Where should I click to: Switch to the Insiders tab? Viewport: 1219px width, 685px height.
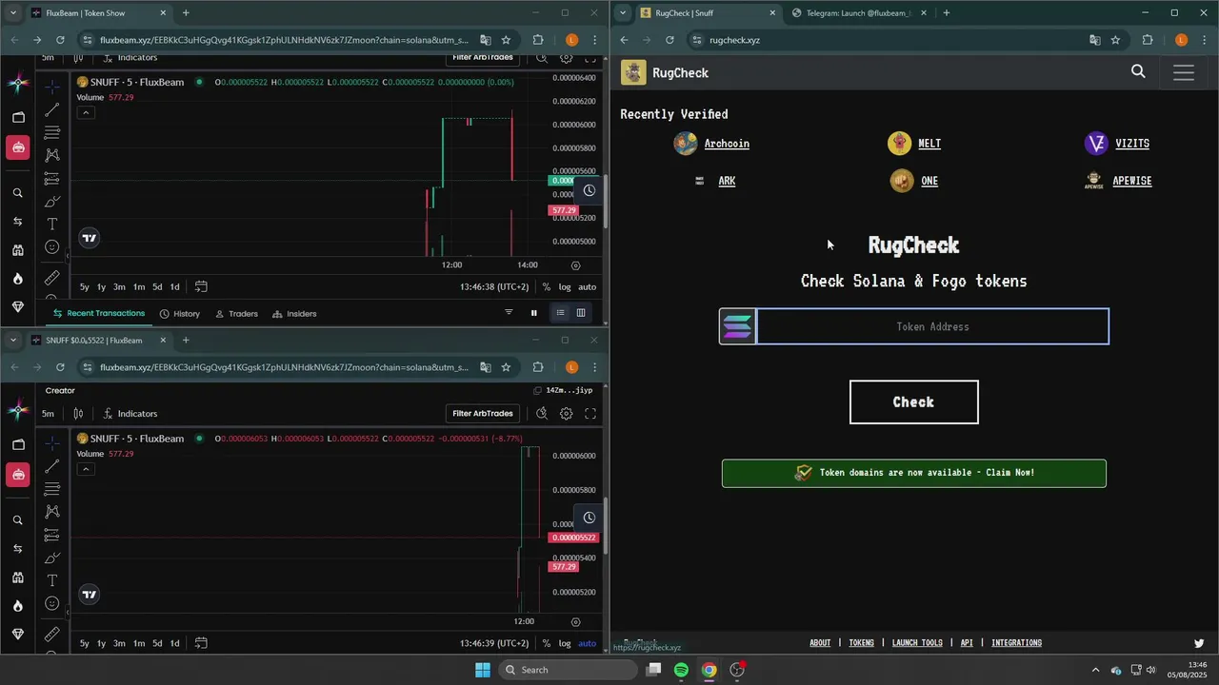tap(294, 313)
